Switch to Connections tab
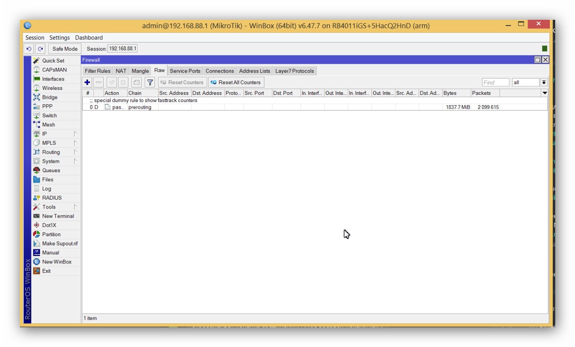The height and width of the screenshot is (347, 575). pos(220,71)
